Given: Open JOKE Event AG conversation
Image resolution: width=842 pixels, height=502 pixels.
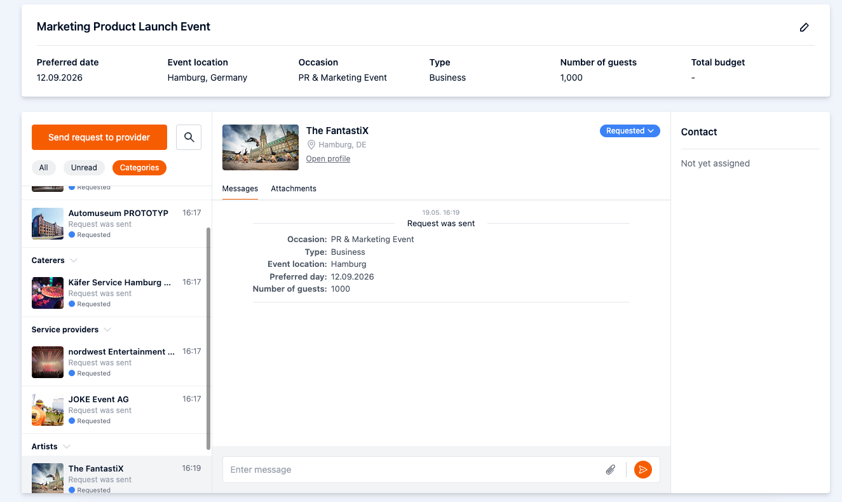Looking at the screenshot, I should pyautogui.click(x=116, y=410).
